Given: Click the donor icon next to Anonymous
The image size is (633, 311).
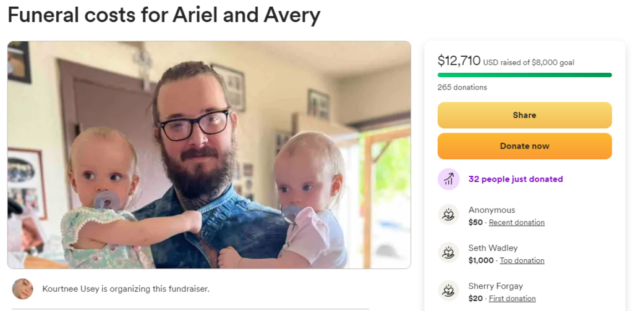Looking at the screenshot, I should (448, 215).
